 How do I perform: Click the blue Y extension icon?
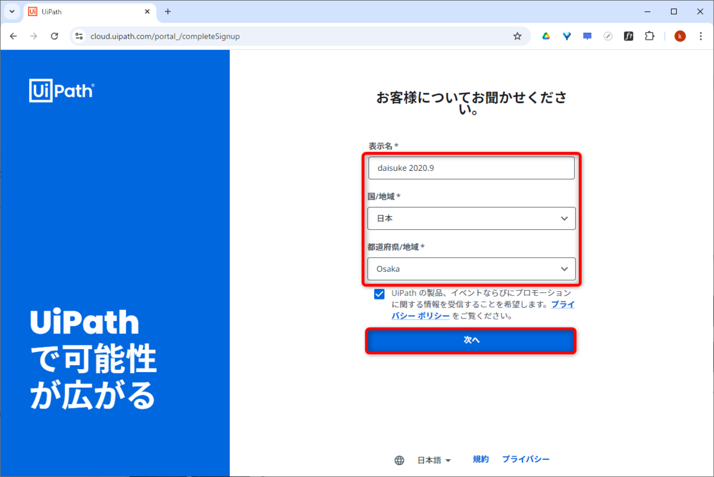tap(566, 36)
